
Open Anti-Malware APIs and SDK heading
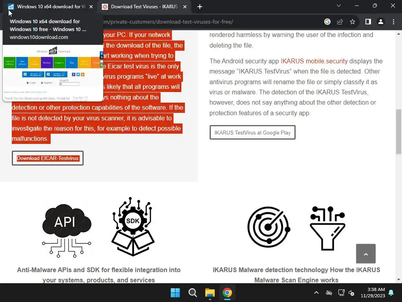tap(99, 275)
